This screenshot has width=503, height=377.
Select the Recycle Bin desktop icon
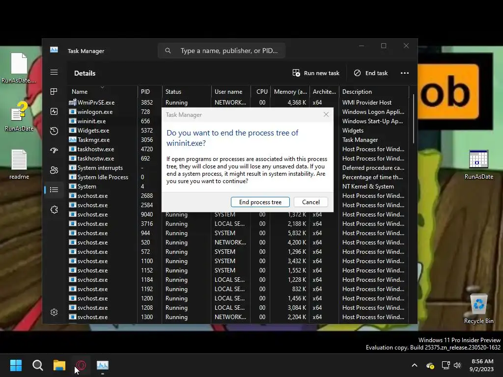(478, 309)
